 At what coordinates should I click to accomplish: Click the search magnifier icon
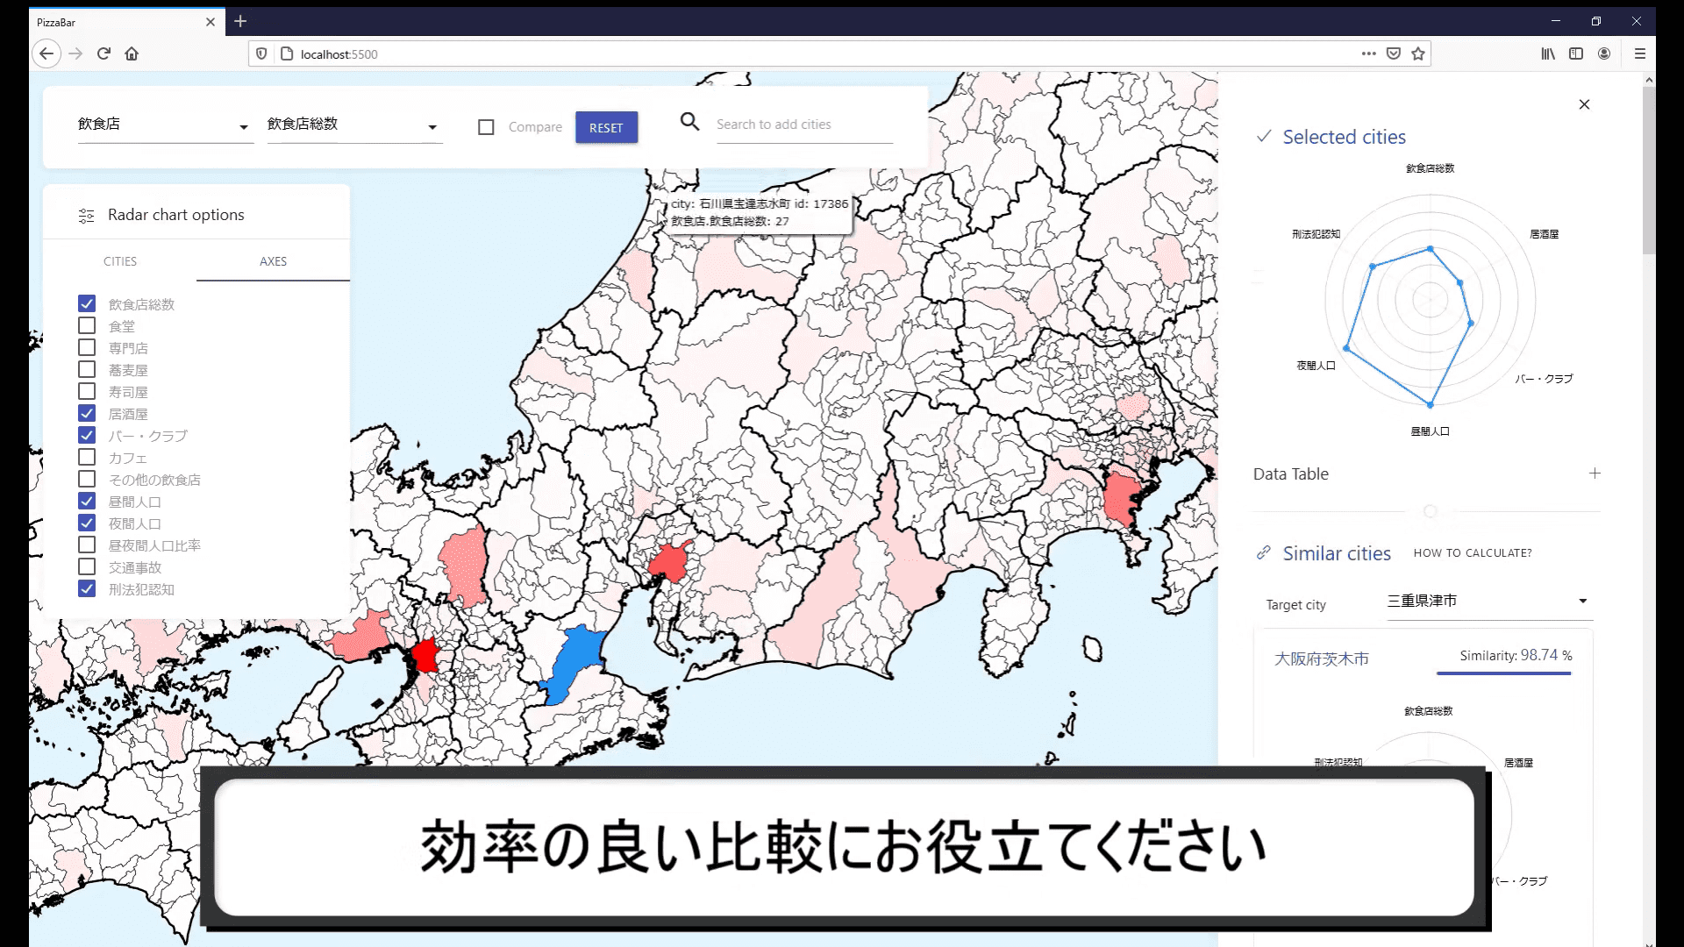pos(690,122)
